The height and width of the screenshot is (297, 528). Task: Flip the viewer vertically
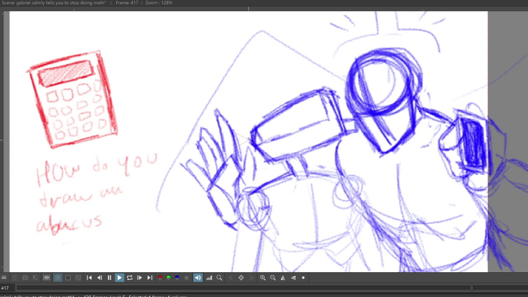pyautogui.click(x=293, y=278)
